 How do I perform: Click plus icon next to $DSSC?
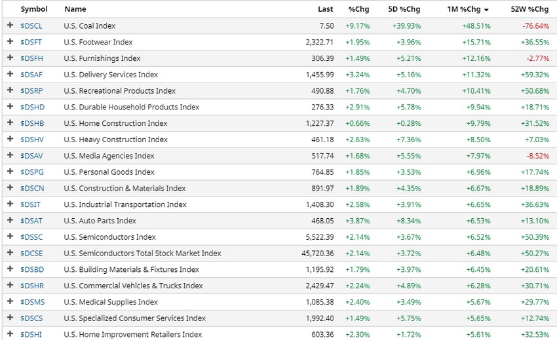point(10,237)
